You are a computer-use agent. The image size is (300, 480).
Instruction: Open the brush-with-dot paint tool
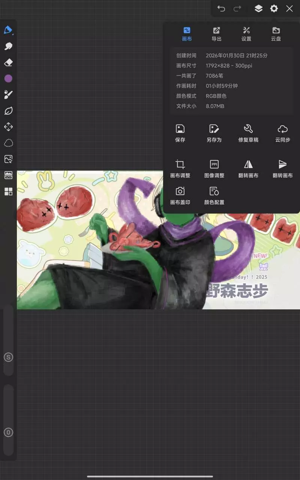pyautogui.click(x=8, y=94)
